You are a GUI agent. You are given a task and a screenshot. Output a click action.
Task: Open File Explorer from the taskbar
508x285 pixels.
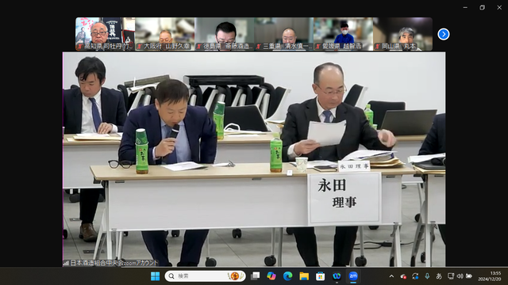(x=304, y=276)
